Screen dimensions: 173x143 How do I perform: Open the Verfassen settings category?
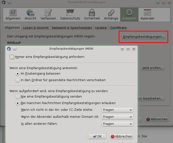[48, 15]
